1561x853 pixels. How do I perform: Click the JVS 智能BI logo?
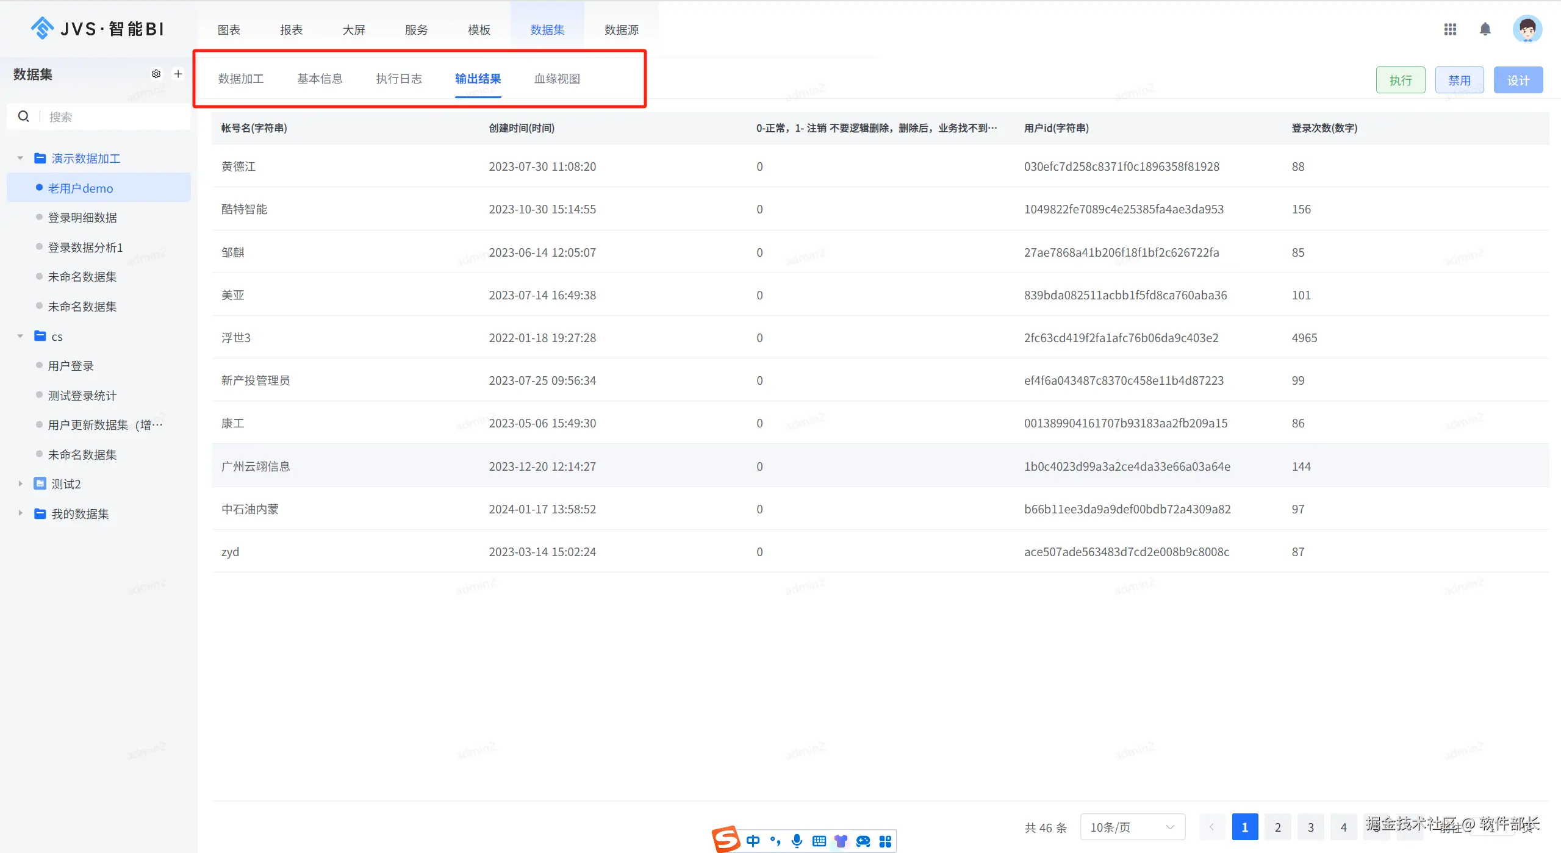coord(98,29)
